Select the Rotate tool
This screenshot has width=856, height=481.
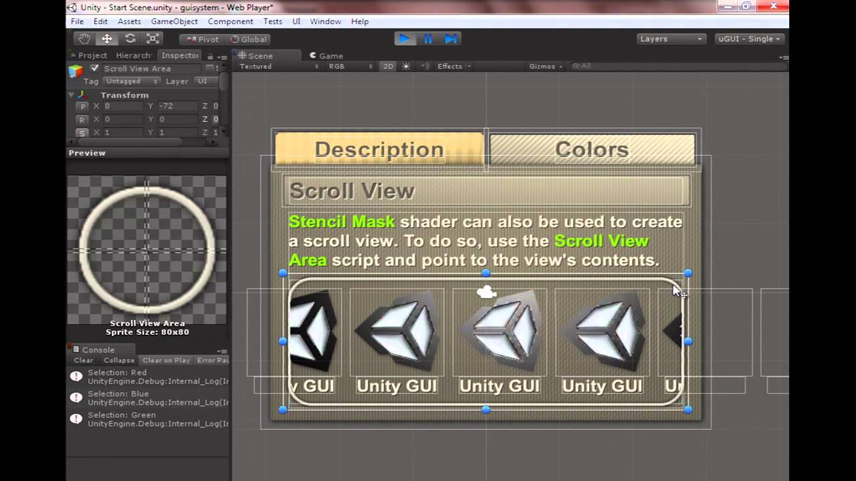(x=130, y=39)
